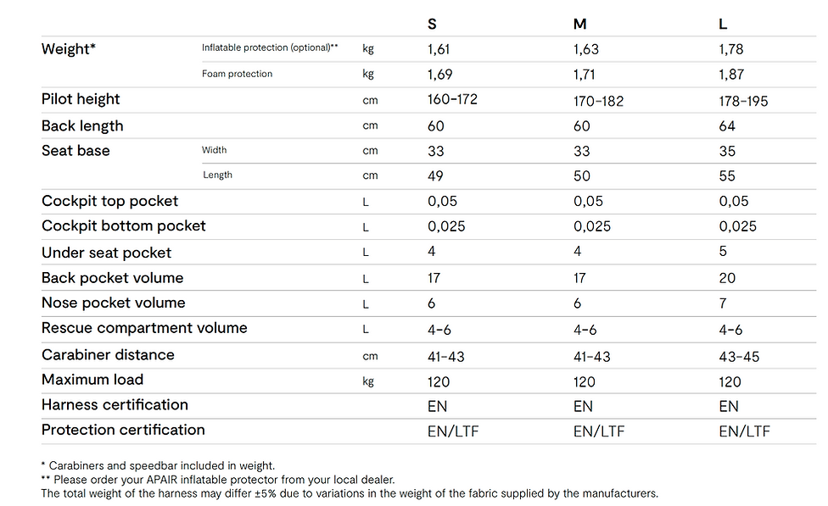Screen dimensions: 828x506
Task: Click the L size column header
Action: (723, 24)
